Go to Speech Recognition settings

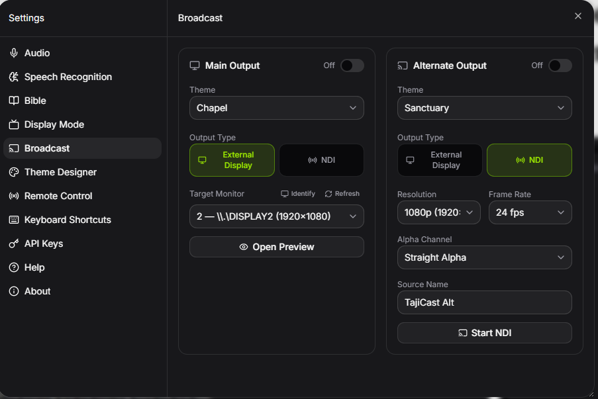(x=82, y=77)
